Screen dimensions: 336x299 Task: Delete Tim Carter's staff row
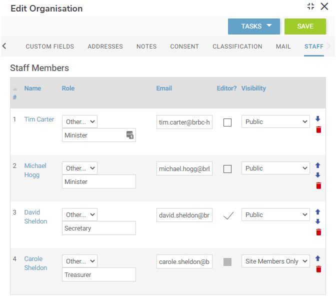tap(318, 130)
